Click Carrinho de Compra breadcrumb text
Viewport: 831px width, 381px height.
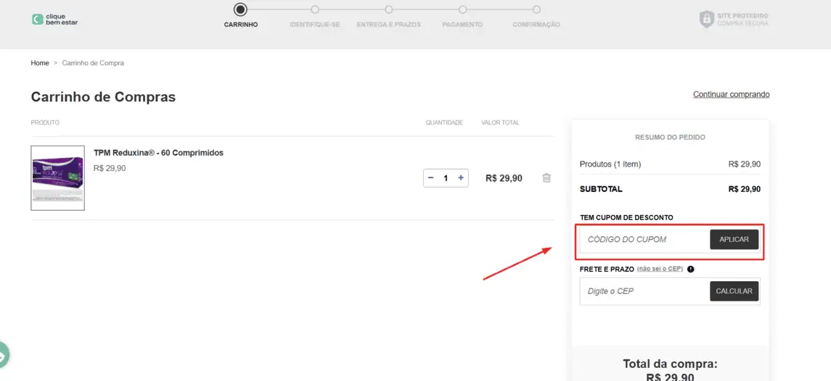click(x=94, y=63)
